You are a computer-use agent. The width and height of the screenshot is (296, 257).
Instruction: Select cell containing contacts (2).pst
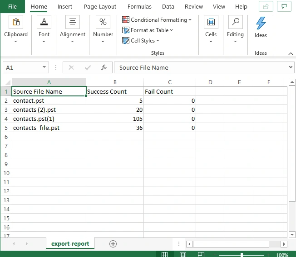pos(49,109)
